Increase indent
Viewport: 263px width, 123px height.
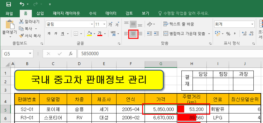tap(156, 34)
